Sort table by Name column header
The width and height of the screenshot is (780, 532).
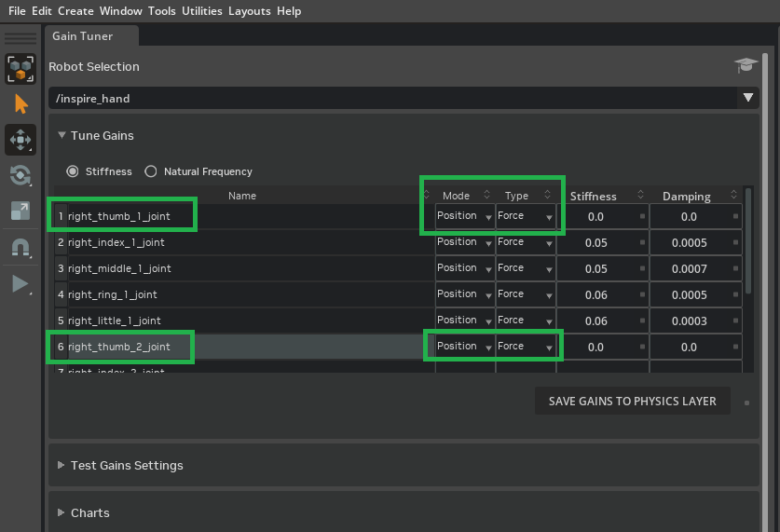(242, 196)
